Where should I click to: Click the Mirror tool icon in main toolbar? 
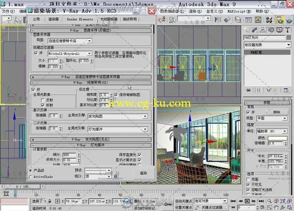(x=218, y=19)
